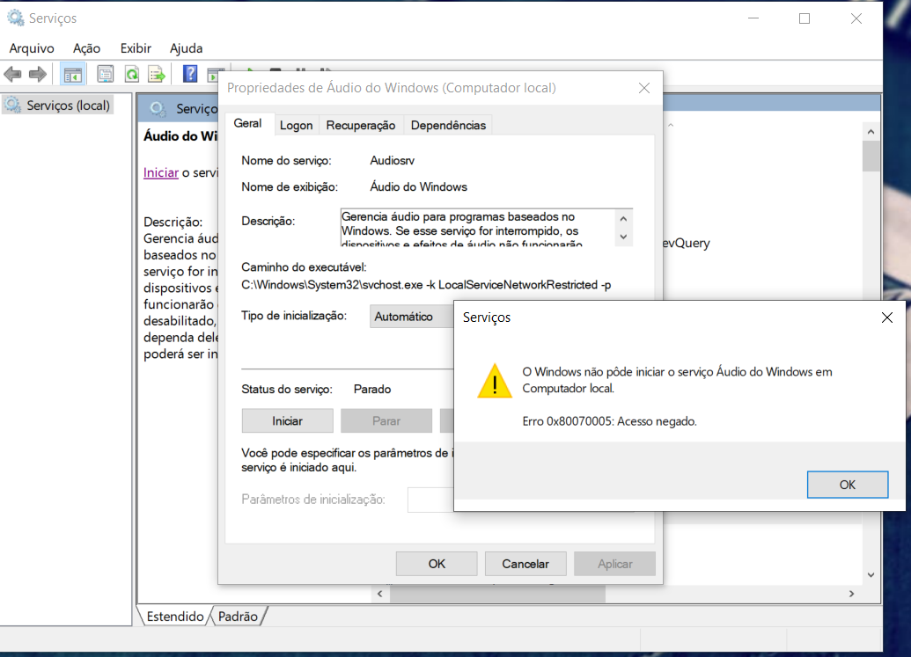Click the Forward arrow in Serviços toolbar

38,74
